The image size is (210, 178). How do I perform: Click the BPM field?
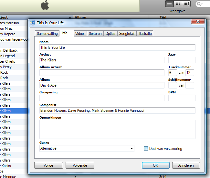coord(182,98)
